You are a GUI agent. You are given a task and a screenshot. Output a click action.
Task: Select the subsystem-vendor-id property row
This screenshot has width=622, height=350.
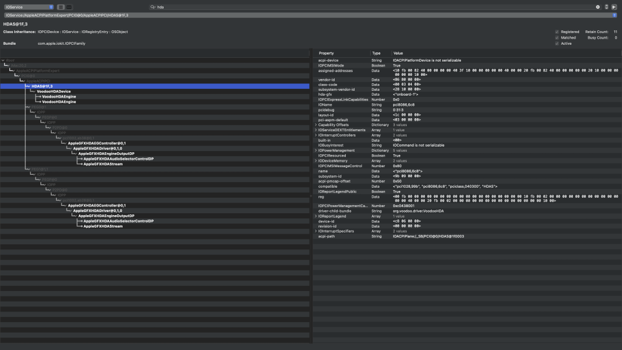pyautogui.click(x=468, y=90)
